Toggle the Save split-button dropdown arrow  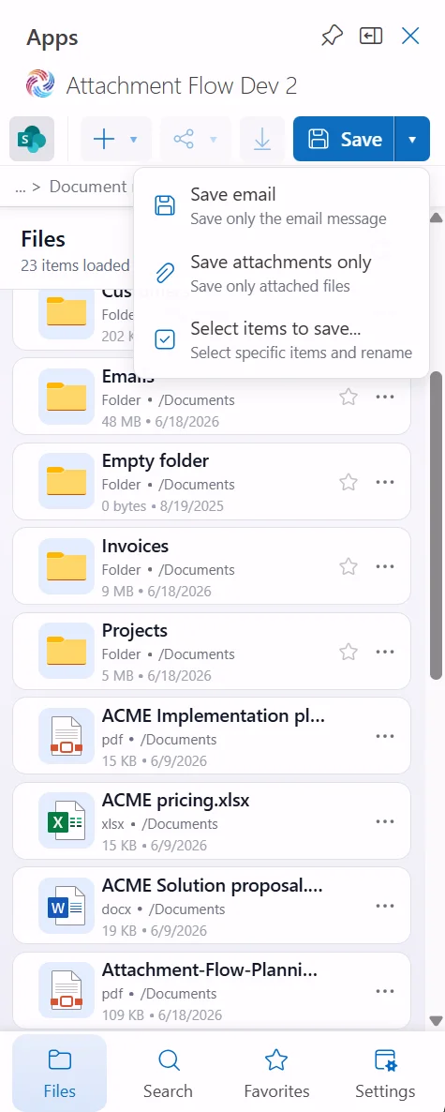(x=412, y=139)
